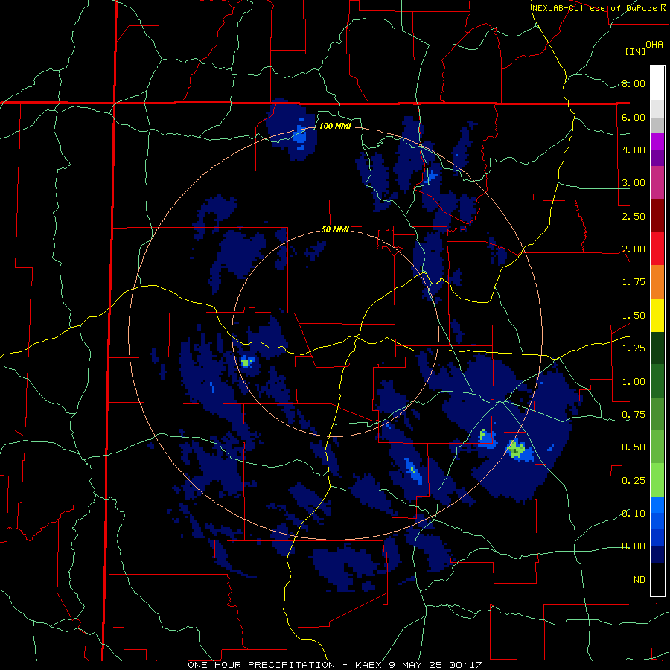670x670 pixels.
Task: Click the orange 1.75 legend color block
Action: (x=657, y=282)
